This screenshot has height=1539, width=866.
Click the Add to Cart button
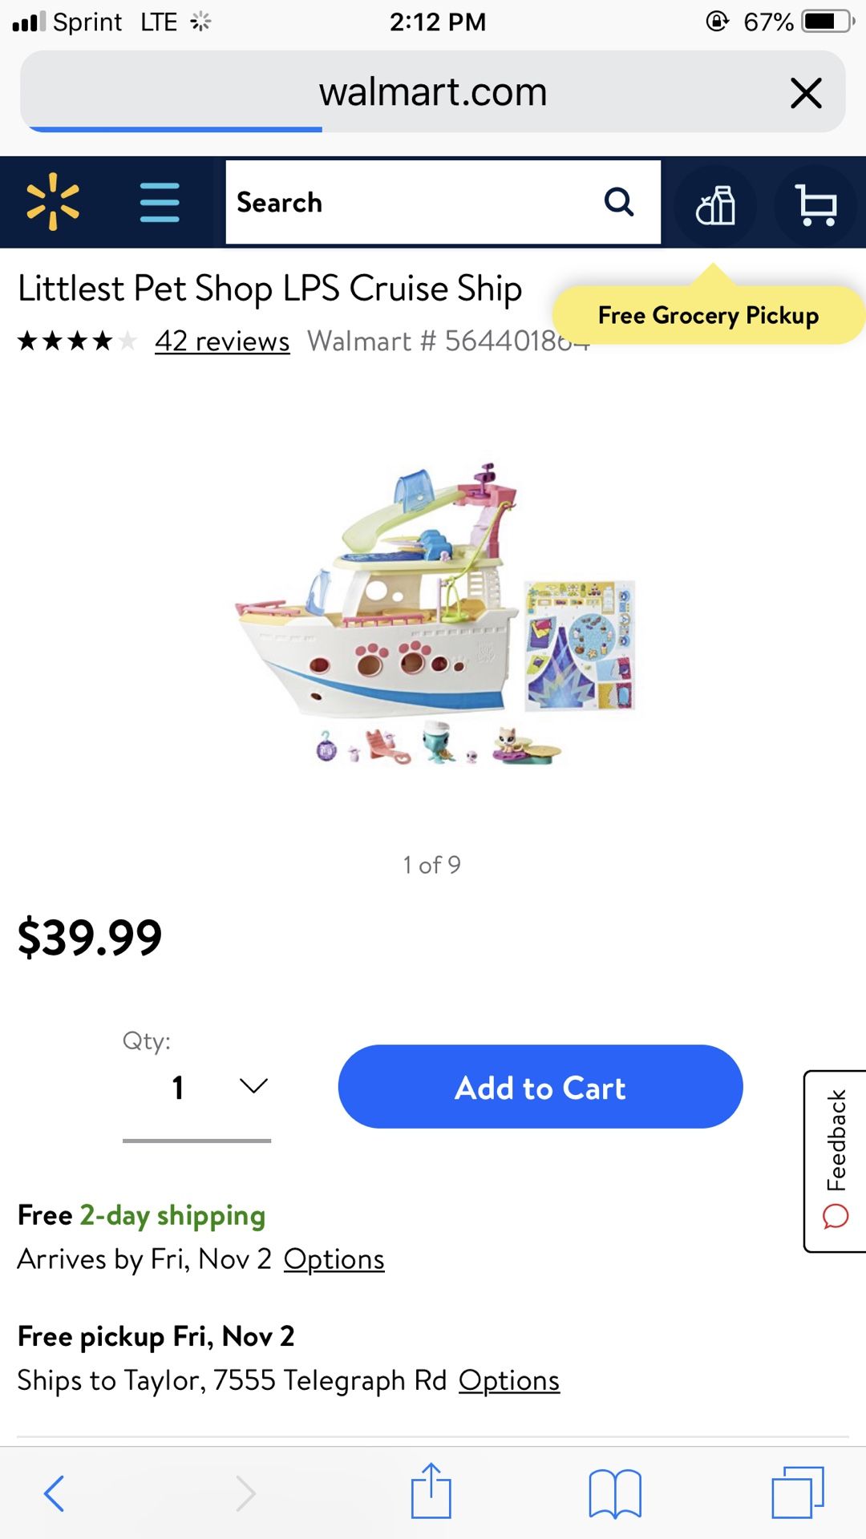(x=540, y=1087)
